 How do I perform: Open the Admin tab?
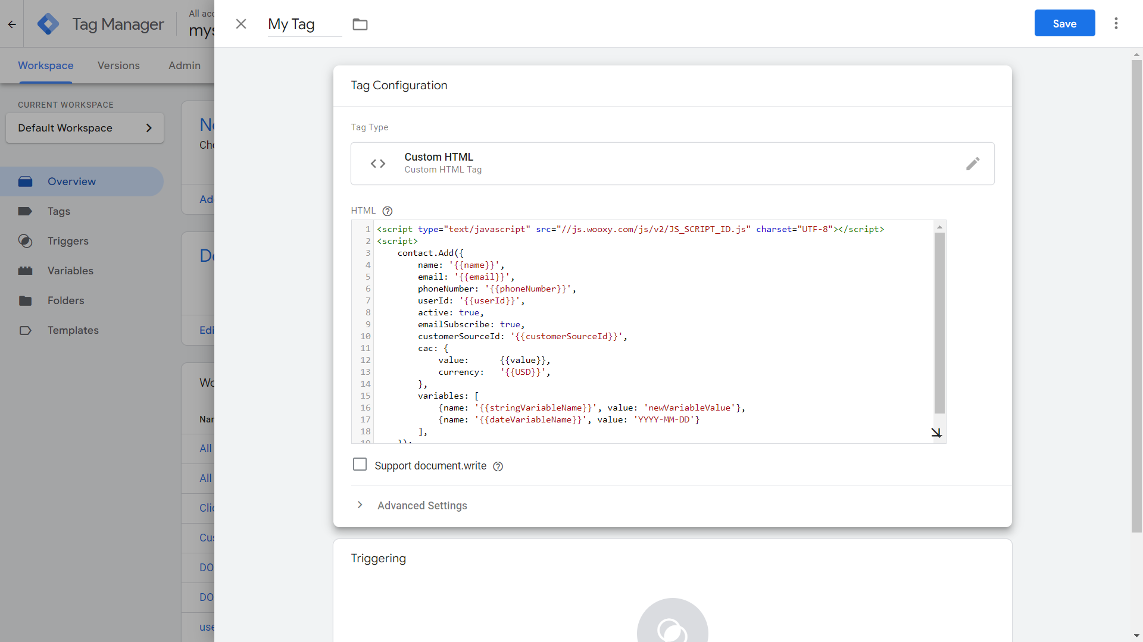(x=184, y=65)
